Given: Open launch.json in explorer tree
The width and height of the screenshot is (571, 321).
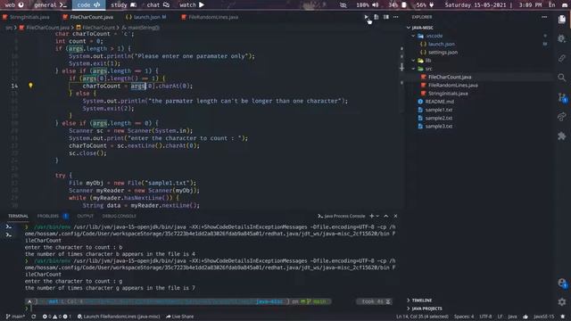Looking at the screenshot, I should pyautogui.click(x=442, y=44).
